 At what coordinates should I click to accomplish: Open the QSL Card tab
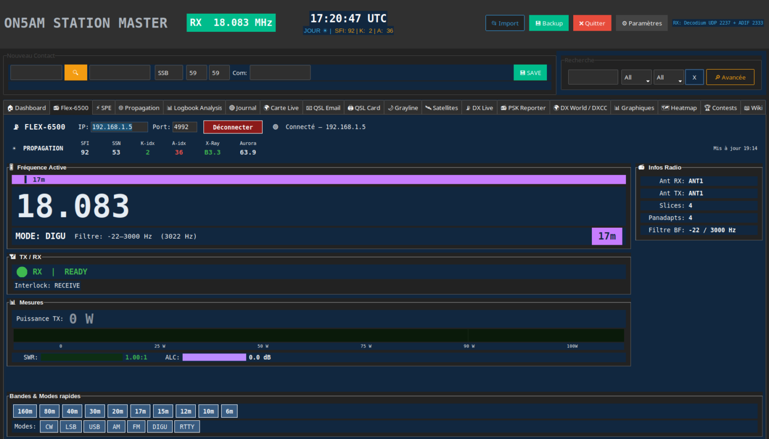pyautogui.click(x=364, y=108)
